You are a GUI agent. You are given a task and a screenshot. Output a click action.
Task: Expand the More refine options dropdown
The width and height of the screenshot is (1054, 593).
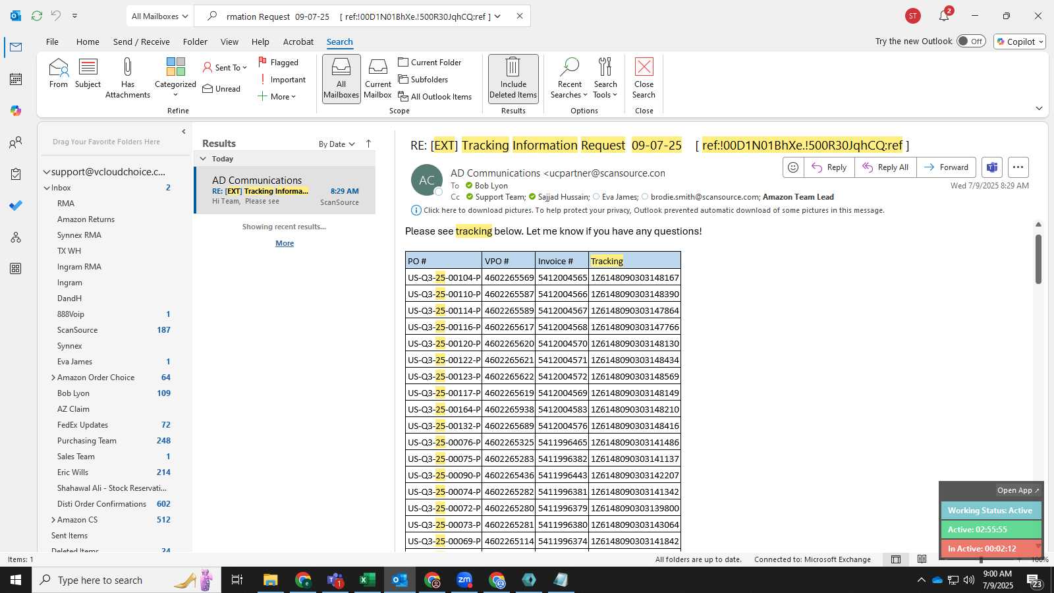point(277,96)
